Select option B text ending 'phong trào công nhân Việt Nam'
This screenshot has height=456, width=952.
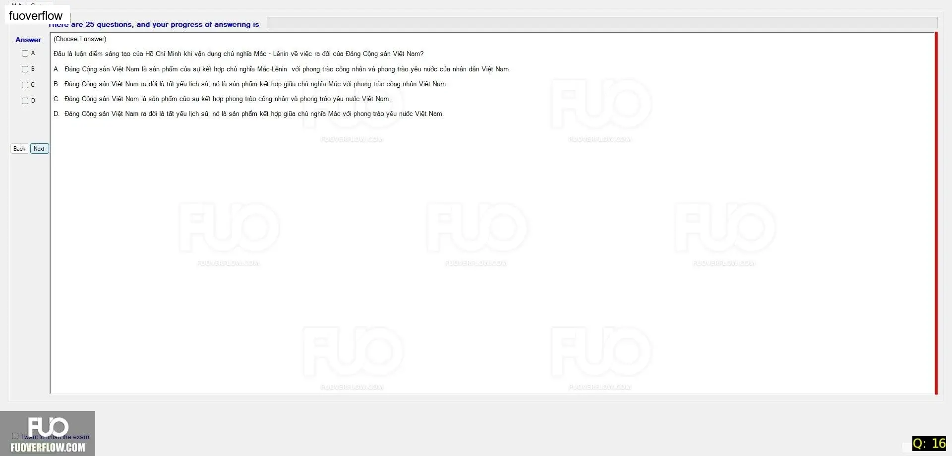[x=250, y=84]
